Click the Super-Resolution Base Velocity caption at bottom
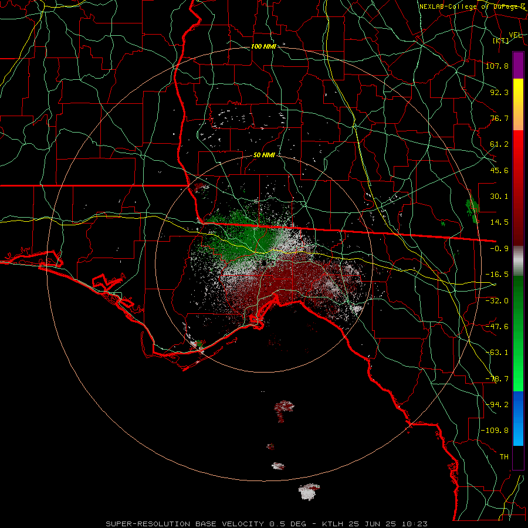The image size is (528, 528). (x=267, y=524)
